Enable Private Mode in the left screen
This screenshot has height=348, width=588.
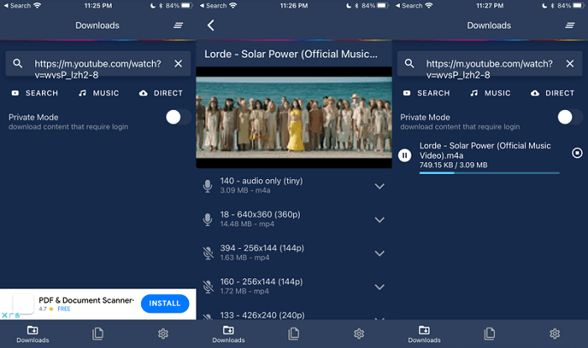(x=177, y=118)
